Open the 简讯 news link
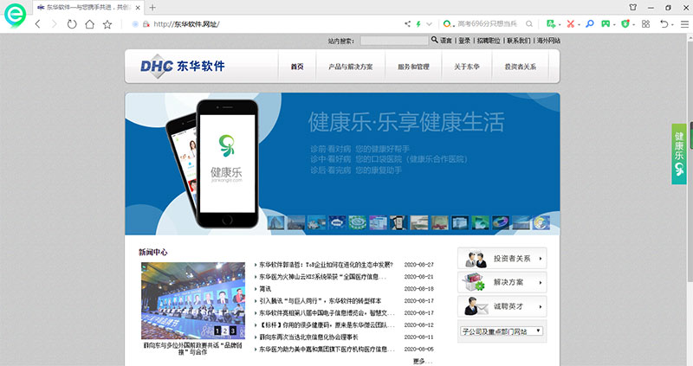This screenshot has height=366, width=693. (x=265, y=288)
